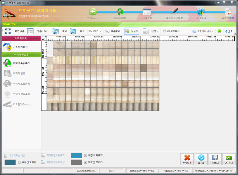Click status text z:0.7
The width and height of the screenshot is (238, 175).
click(x=112, y=171)
